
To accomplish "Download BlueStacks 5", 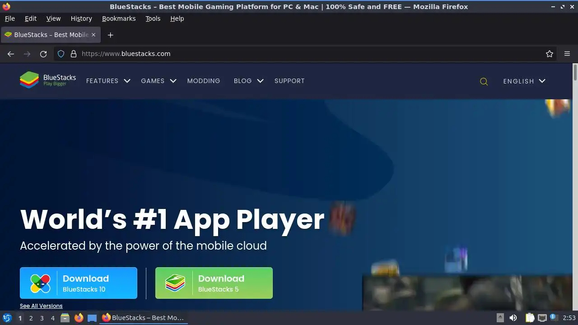I will point(214,283).
